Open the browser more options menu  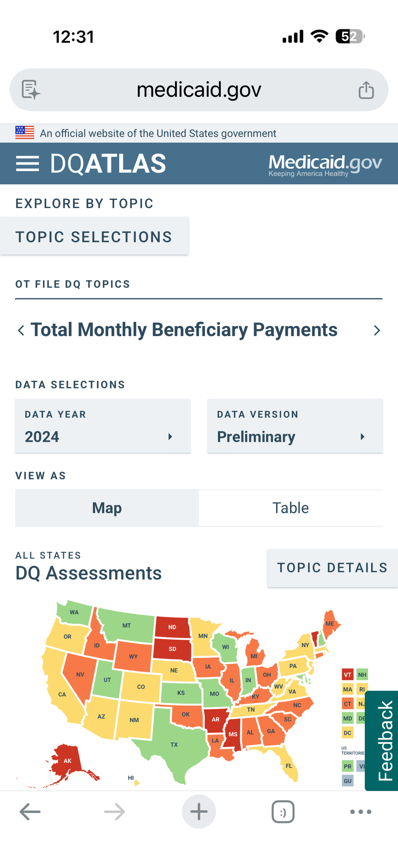360,812
